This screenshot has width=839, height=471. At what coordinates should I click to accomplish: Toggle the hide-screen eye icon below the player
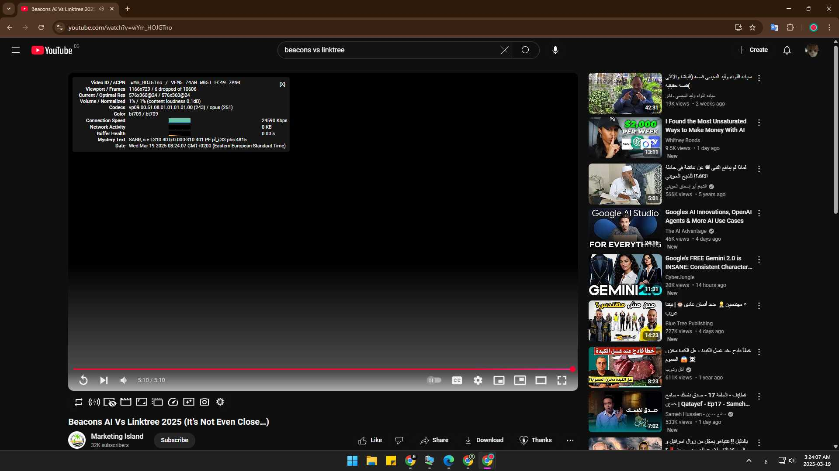tap(110, 402)
